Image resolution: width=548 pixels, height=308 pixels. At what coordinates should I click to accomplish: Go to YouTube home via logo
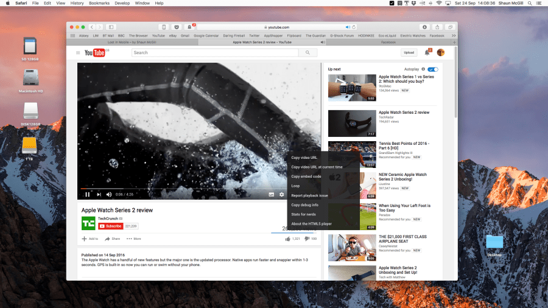point(95,53)
